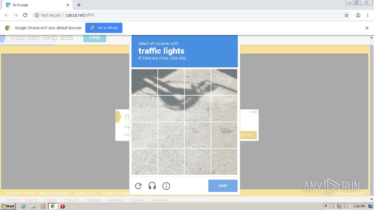Click the Chrome forward arrow
Viewport: 374px width, 210px height.
pos(16,15)
